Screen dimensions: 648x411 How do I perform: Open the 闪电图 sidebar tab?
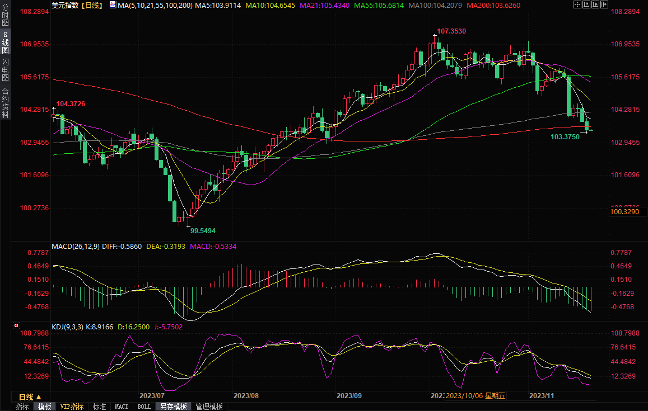(6, 70)
